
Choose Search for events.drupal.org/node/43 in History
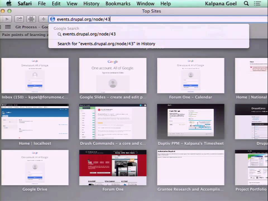[149, 44]
